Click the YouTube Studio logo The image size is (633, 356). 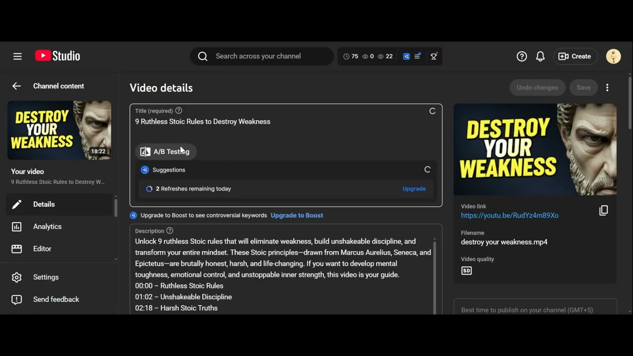(57, 56)
